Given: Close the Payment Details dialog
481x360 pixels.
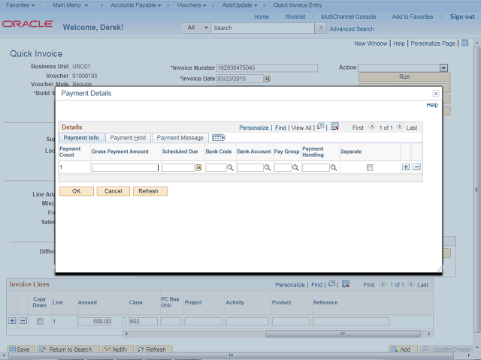Looking at the screenshot, I should coord(436,94).
